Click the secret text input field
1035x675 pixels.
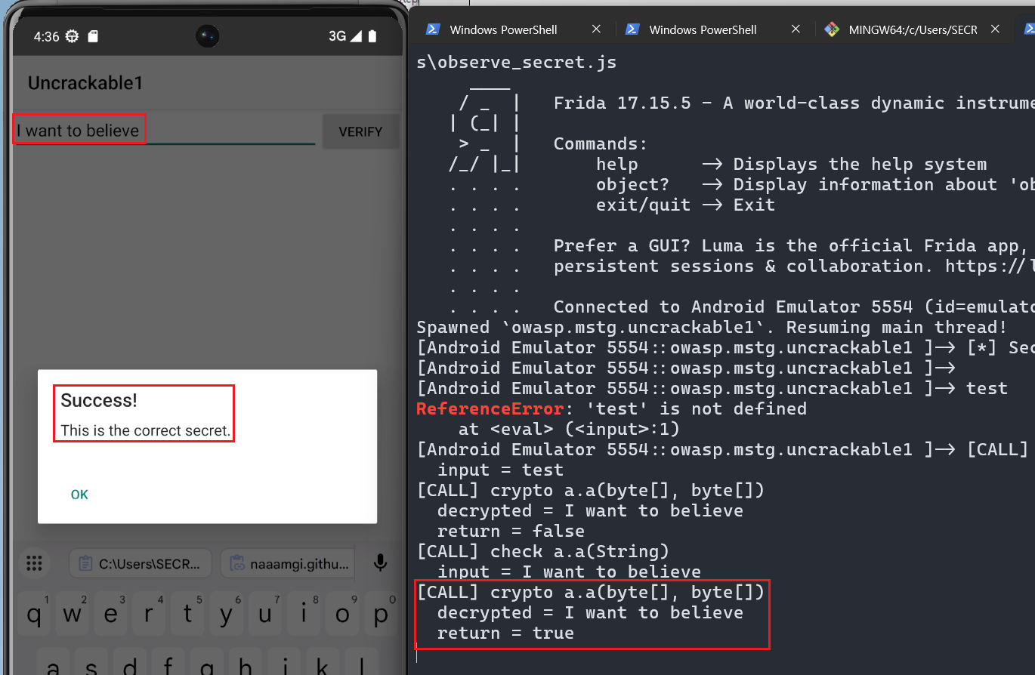(x=164, y=130)
